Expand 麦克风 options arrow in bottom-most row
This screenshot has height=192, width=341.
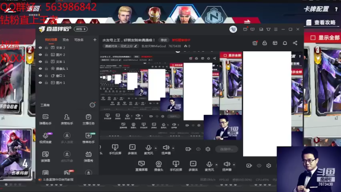coord(217,165)
